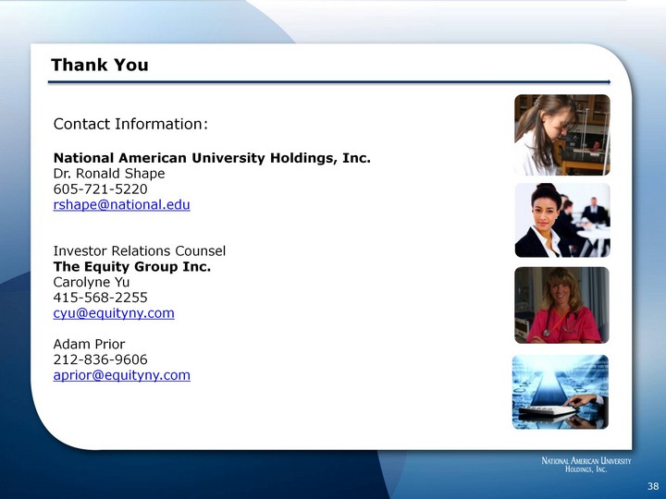
Task: Click the name "Dr. Ronald Shape"
Action: (109, 174)
